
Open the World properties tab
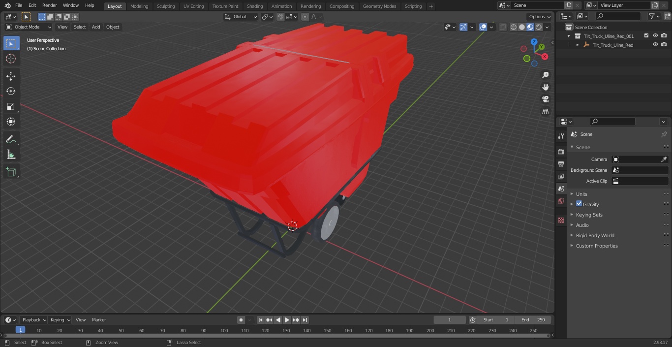tap(561, 201)
